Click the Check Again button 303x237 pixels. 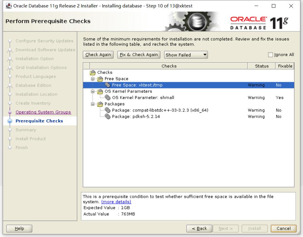tap(98, 55)
